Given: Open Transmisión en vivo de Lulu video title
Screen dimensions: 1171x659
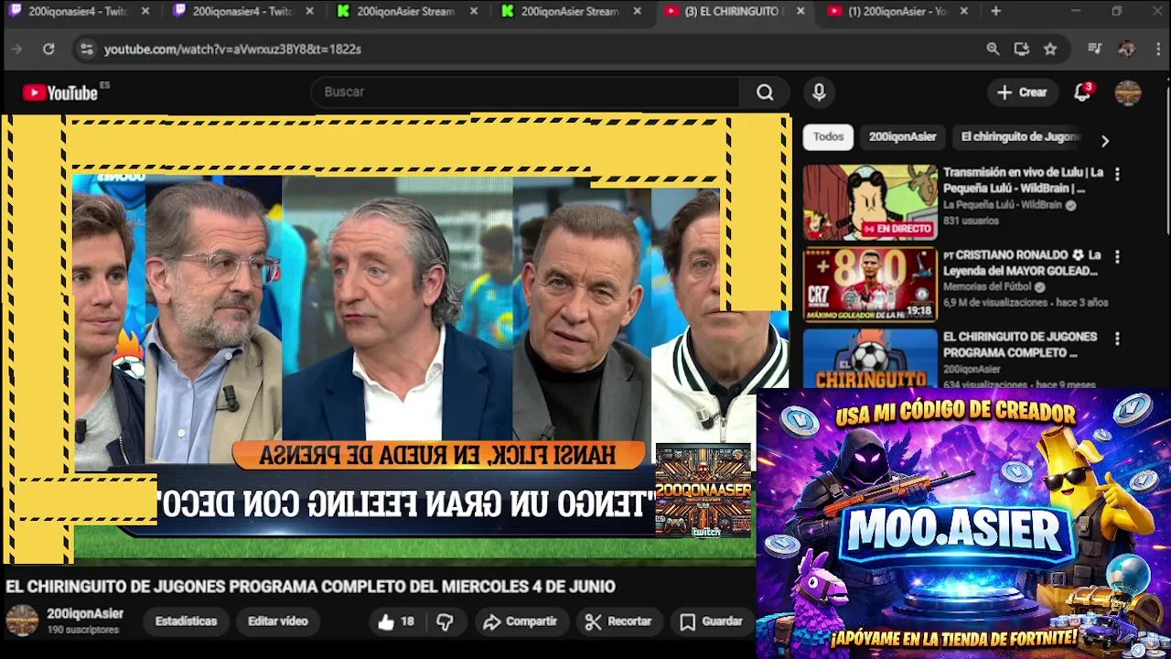Looking at the screenshot, I should tap(1023, 180).
